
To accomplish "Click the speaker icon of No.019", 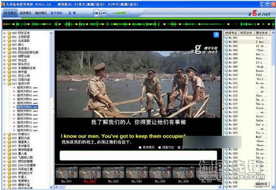I will [226, 112].
